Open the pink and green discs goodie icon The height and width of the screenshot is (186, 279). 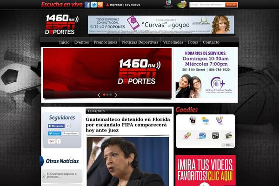(x=187, y=135)
